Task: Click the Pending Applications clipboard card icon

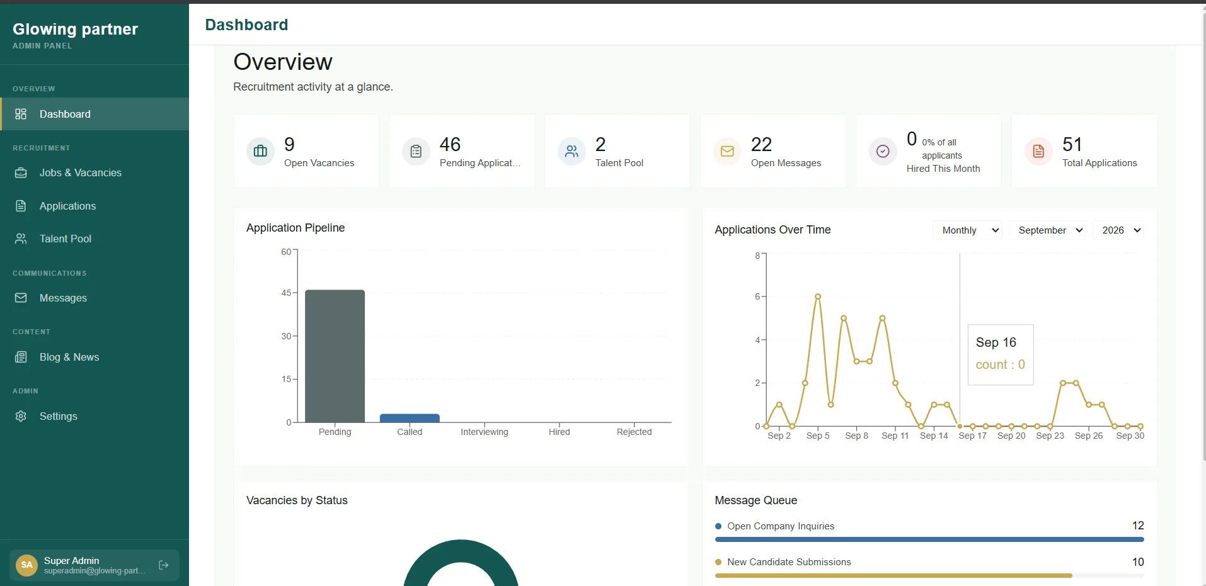Action: 416,151
